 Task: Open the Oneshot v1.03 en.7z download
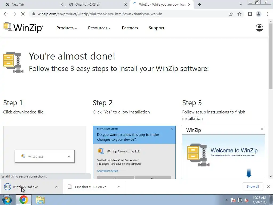[x=91, y=187]
